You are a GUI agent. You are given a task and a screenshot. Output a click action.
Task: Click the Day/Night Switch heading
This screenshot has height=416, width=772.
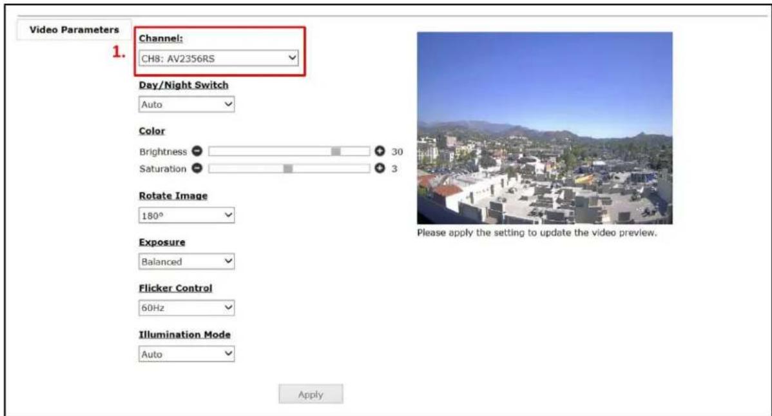click(x=184, y=84)
